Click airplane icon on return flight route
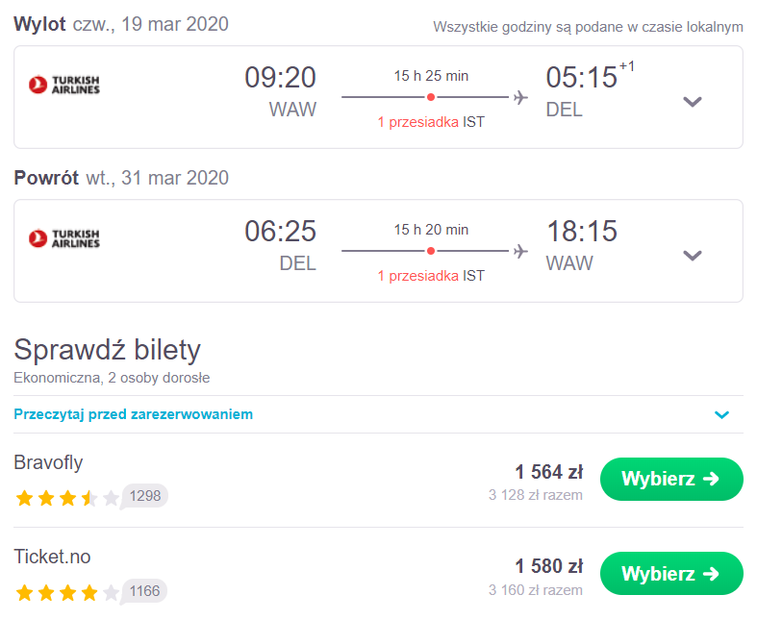Screen dimensions: 757x620 click(521, 251)
